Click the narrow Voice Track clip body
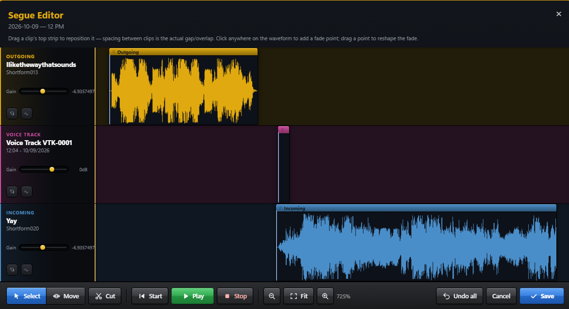 click(x=283, y=168)
